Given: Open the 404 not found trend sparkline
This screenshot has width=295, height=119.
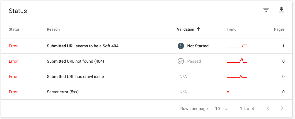Looking at the screenshot, I should pos(237,61).
